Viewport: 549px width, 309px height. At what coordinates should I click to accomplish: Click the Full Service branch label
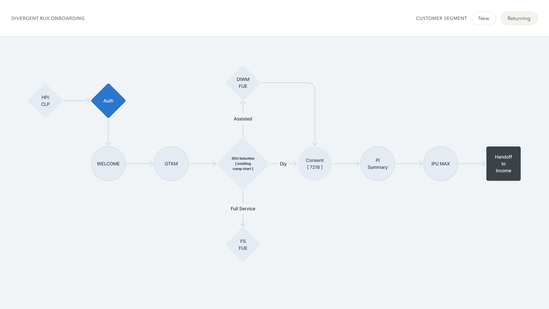(x=243, y=209)
